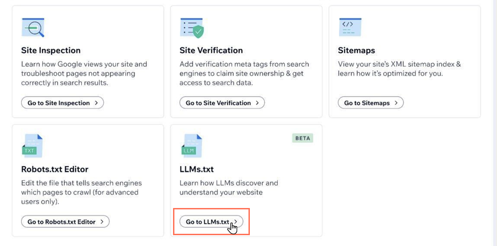This screenshot has height=246, width=497.
Task: Open the Go to Sitemaps button
Action: pyautogui.click(x=370, y=103)
